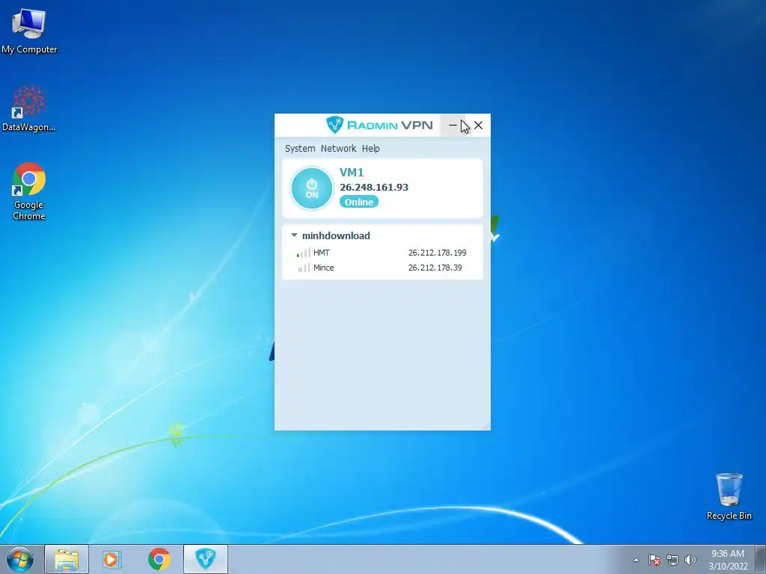Minimize the Radmin VPN window
The image size is (766, 574).
pyautogui.click(x=453, y=126)
